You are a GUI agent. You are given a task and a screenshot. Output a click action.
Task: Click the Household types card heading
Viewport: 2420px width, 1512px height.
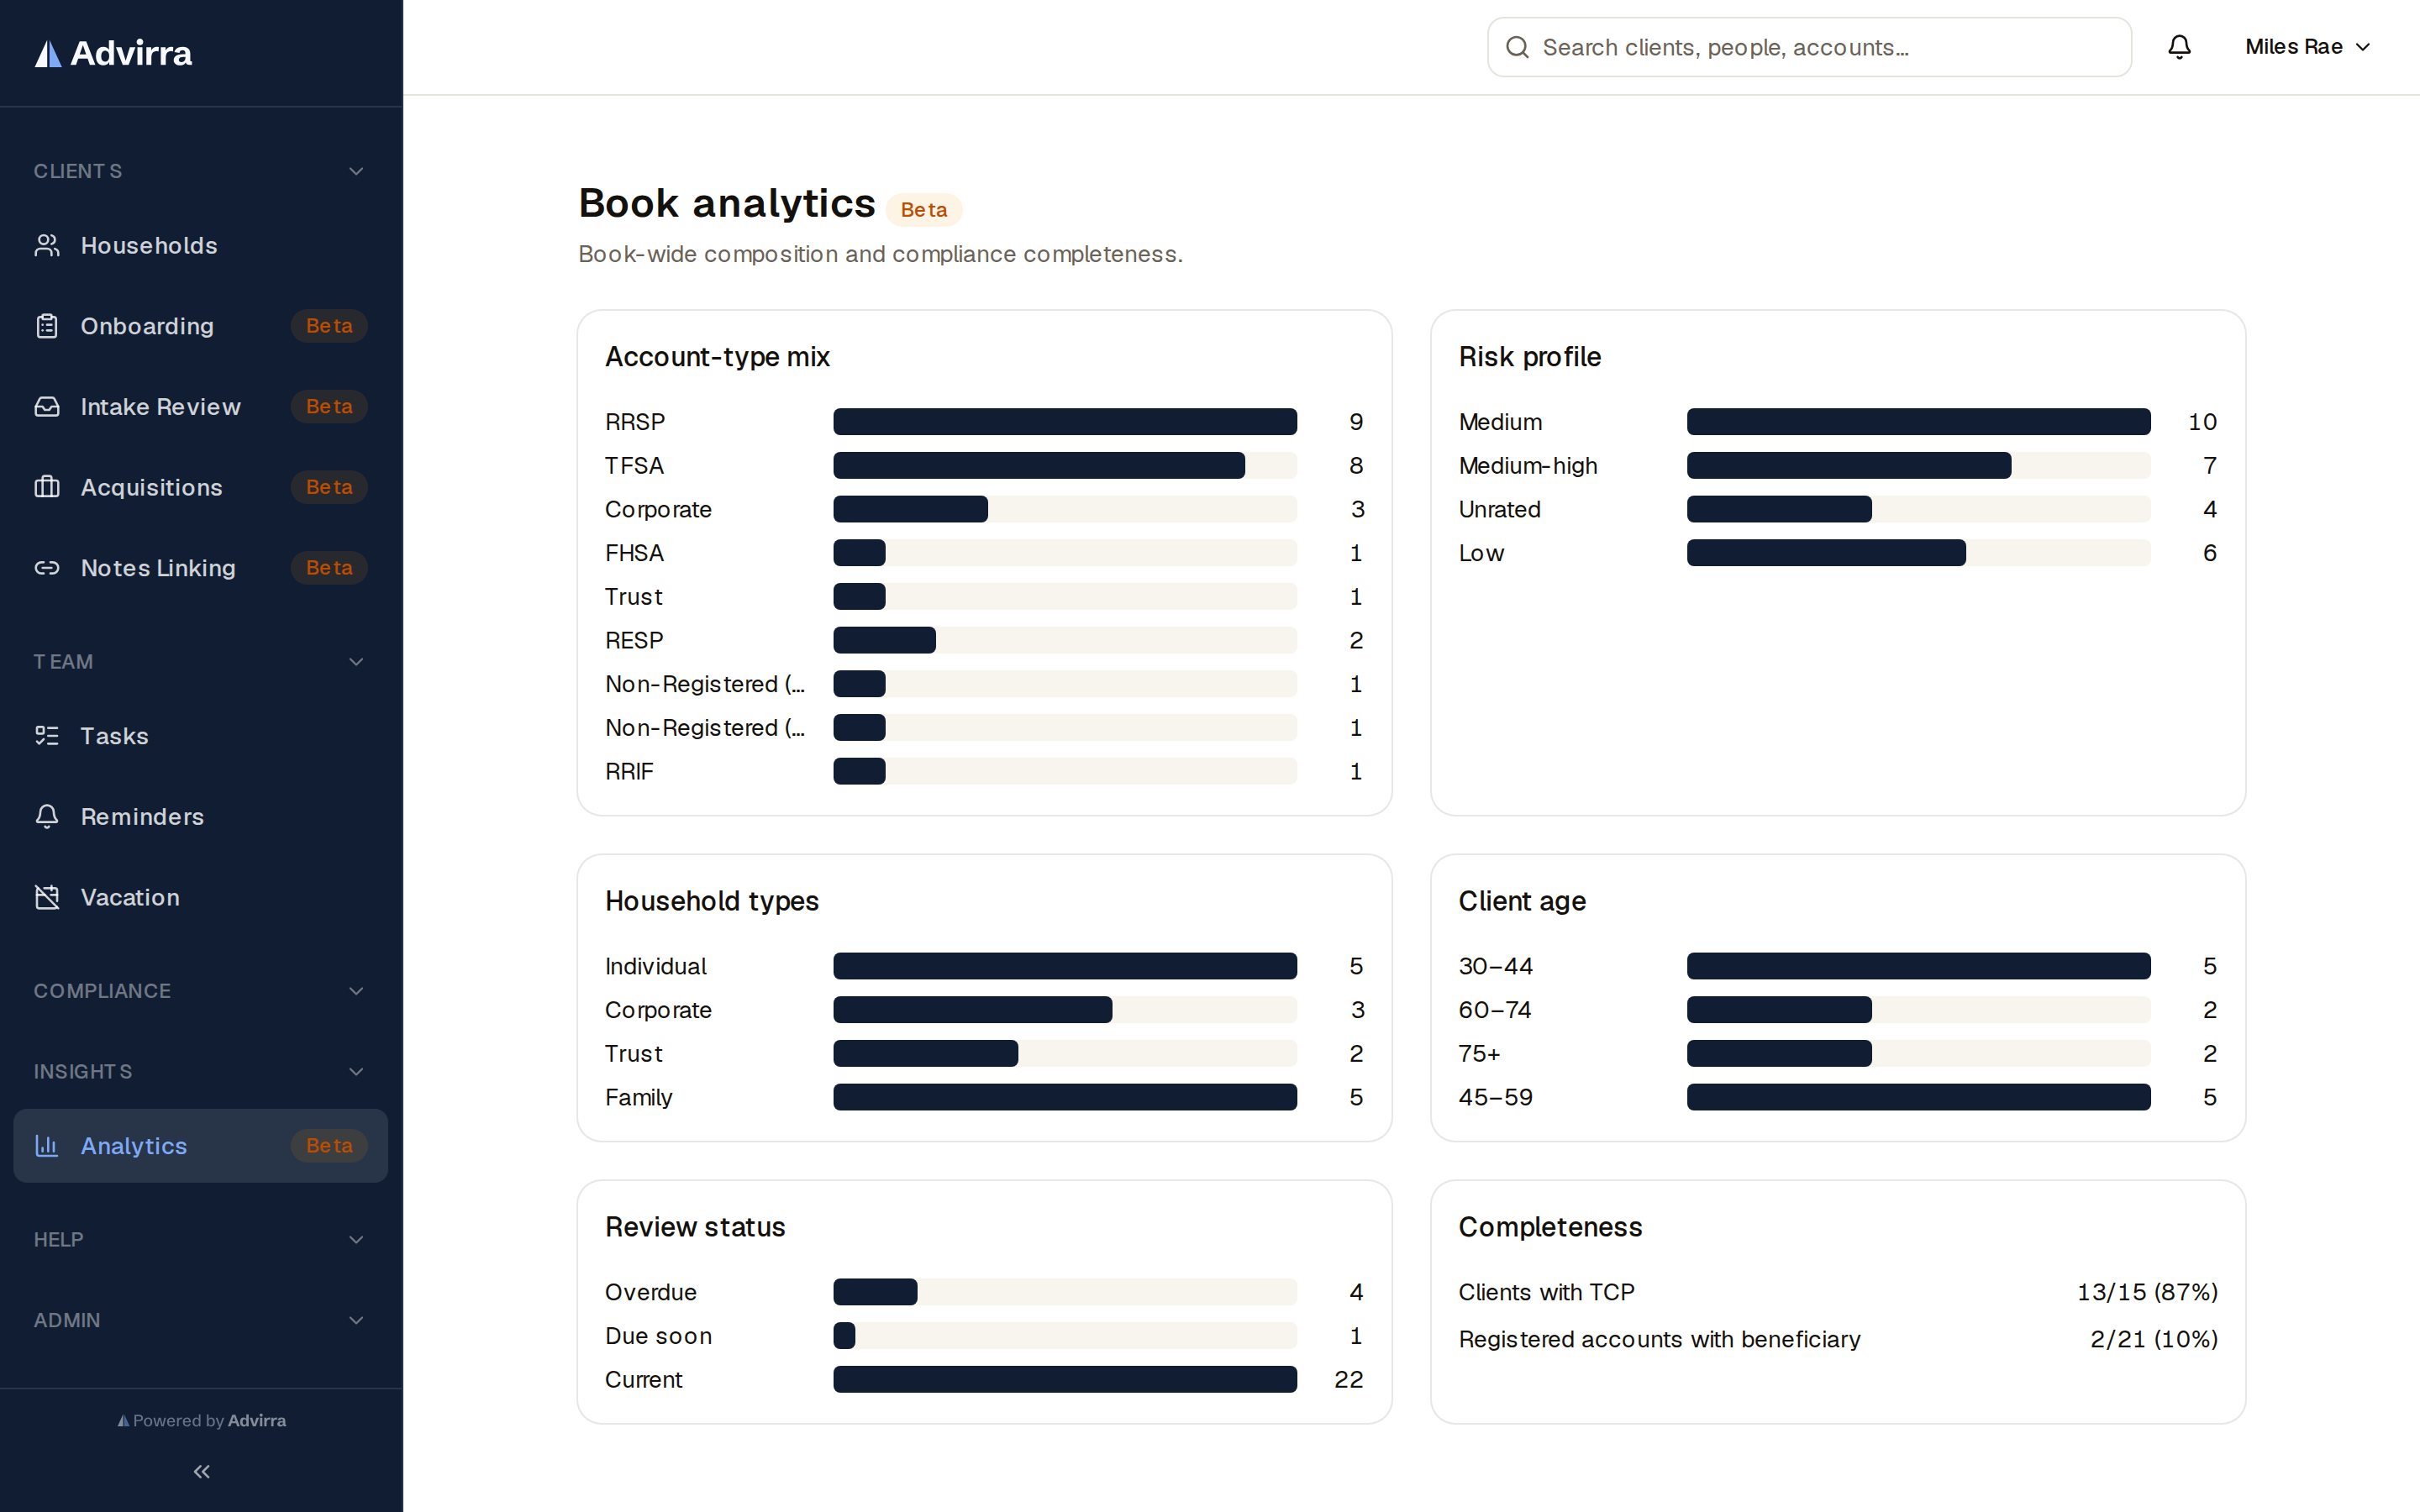click(x=711, y=901)
